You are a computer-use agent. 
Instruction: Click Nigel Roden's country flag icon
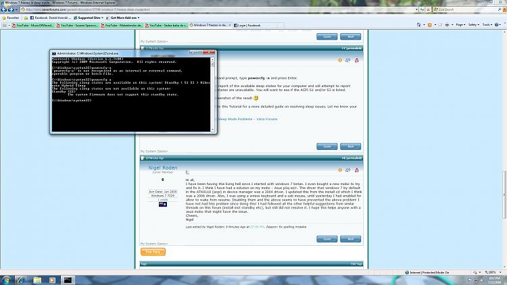tap(163, 204)
